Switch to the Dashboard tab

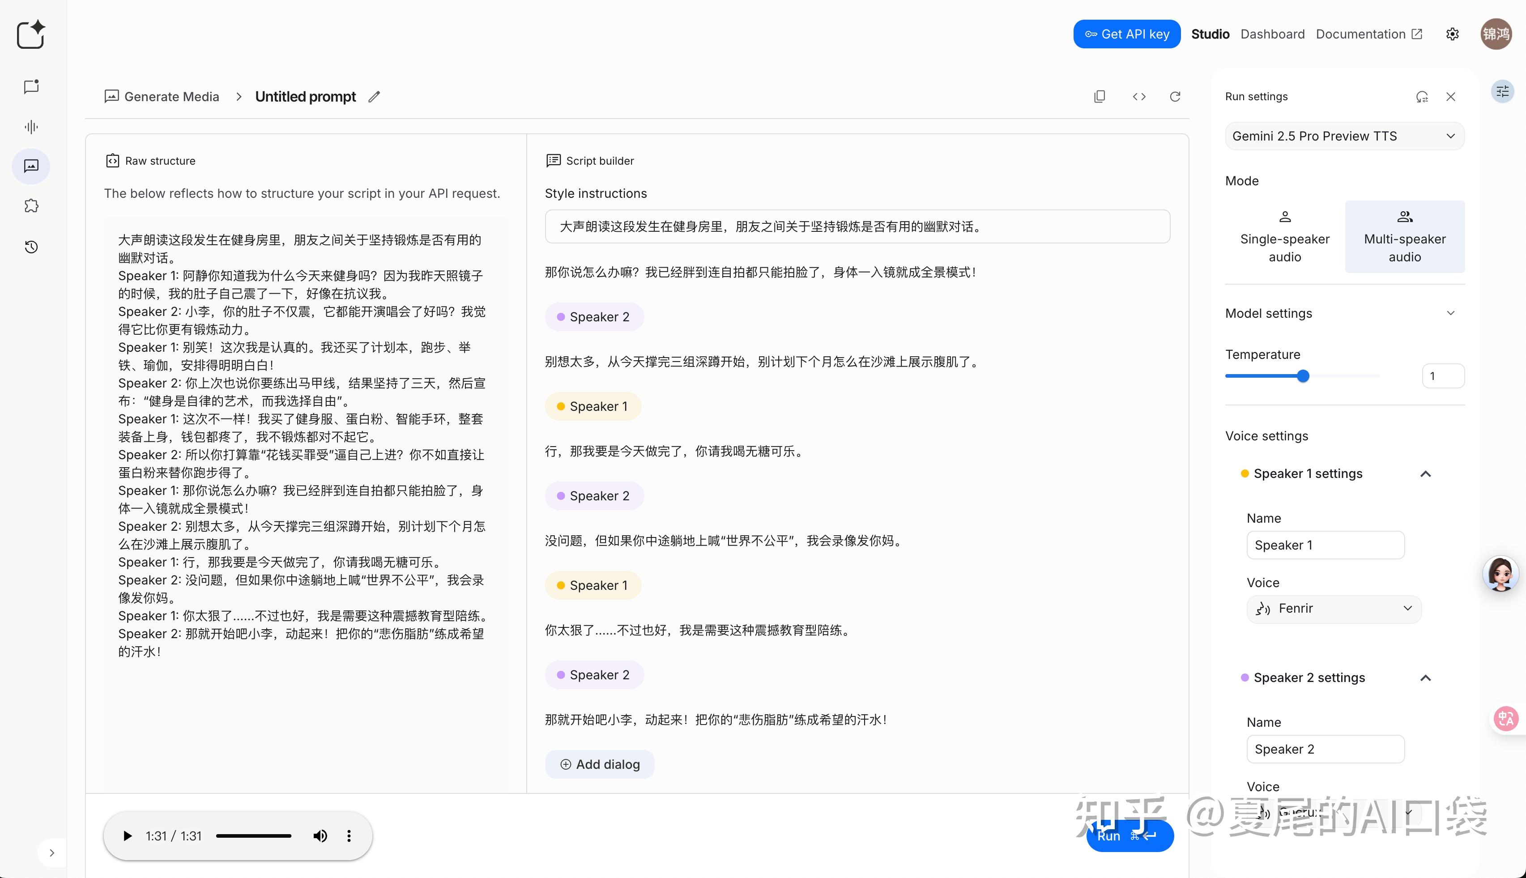(1272, 34)
